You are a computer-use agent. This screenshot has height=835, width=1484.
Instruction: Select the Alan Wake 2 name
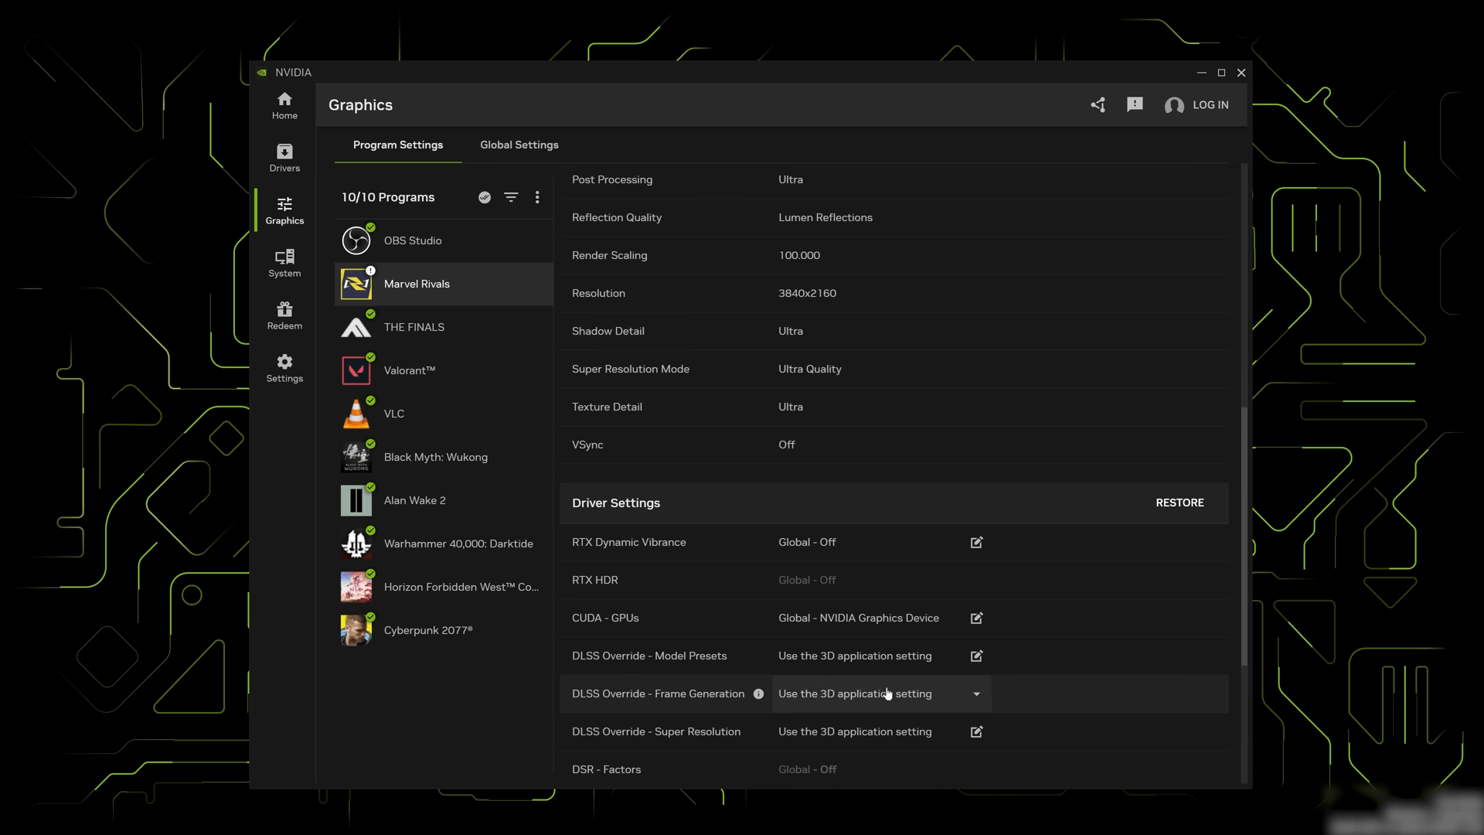pos(415,500)
